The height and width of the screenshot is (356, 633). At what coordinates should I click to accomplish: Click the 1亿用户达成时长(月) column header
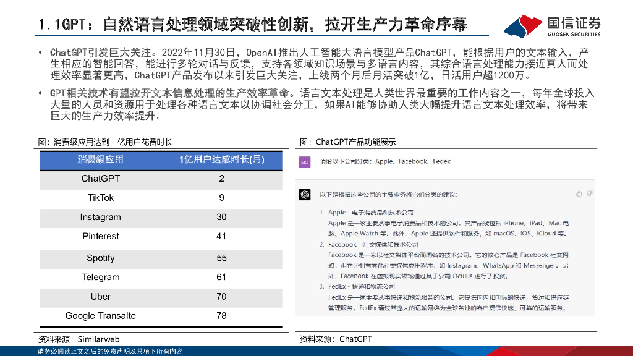pos(222,159)
